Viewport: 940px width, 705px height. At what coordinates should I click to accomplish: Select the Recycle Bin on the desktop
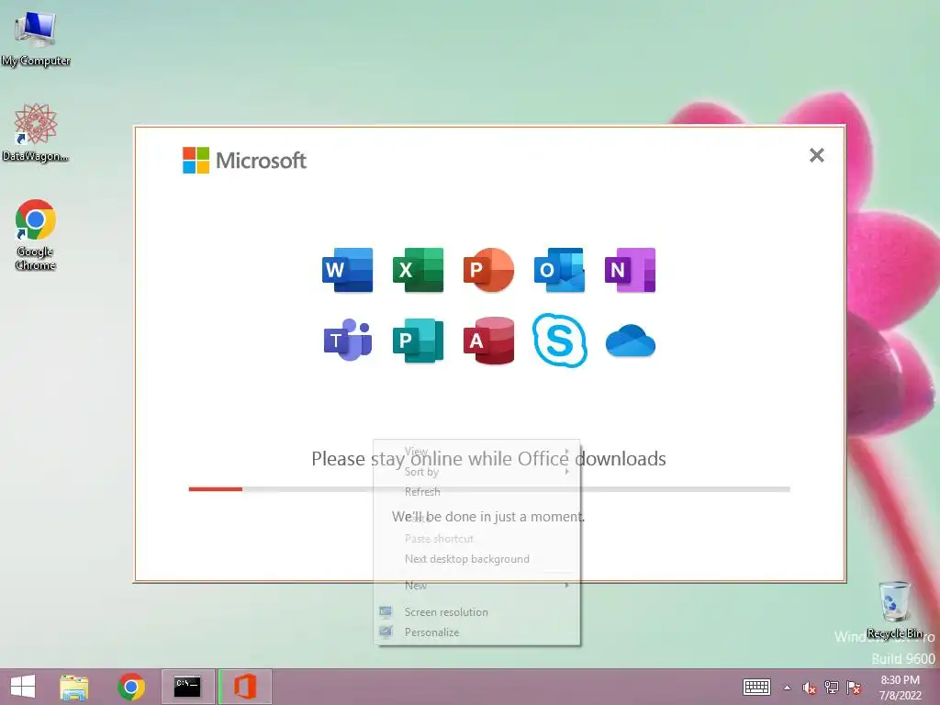pyautogui.click(x=894, y=610)
